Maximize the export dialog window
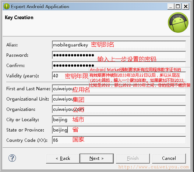Image resolution: width=194 pixels, height=172 pixels. click(178, 6)
